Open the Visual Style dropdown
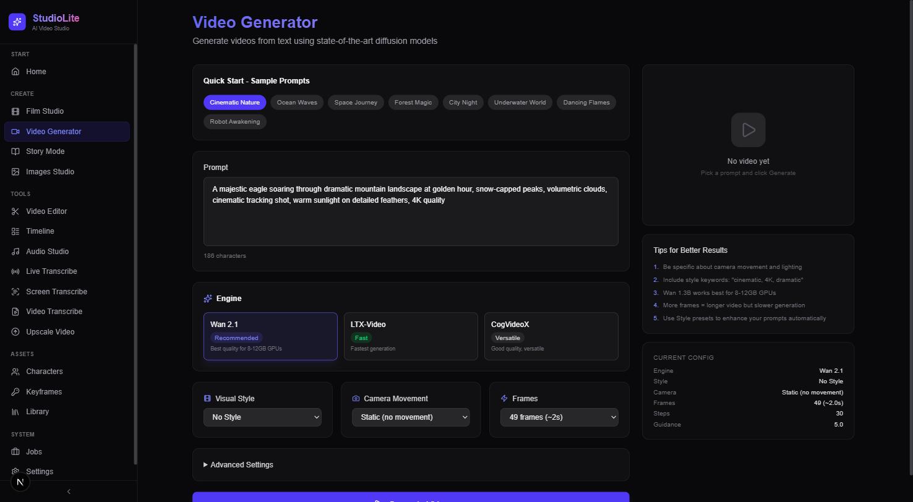The width and height of the screenshot is (913, 502). 262,417
